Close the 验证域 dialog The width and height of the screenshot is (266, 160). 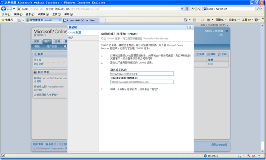click(x=190, y=27)
